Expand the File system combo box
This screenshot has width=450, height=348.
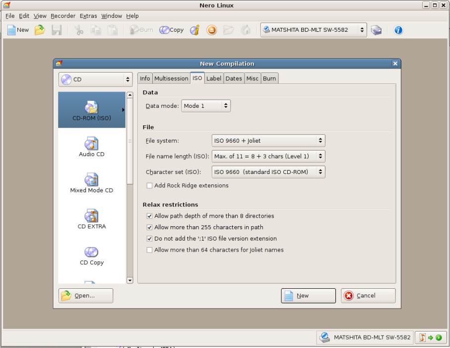268,141
